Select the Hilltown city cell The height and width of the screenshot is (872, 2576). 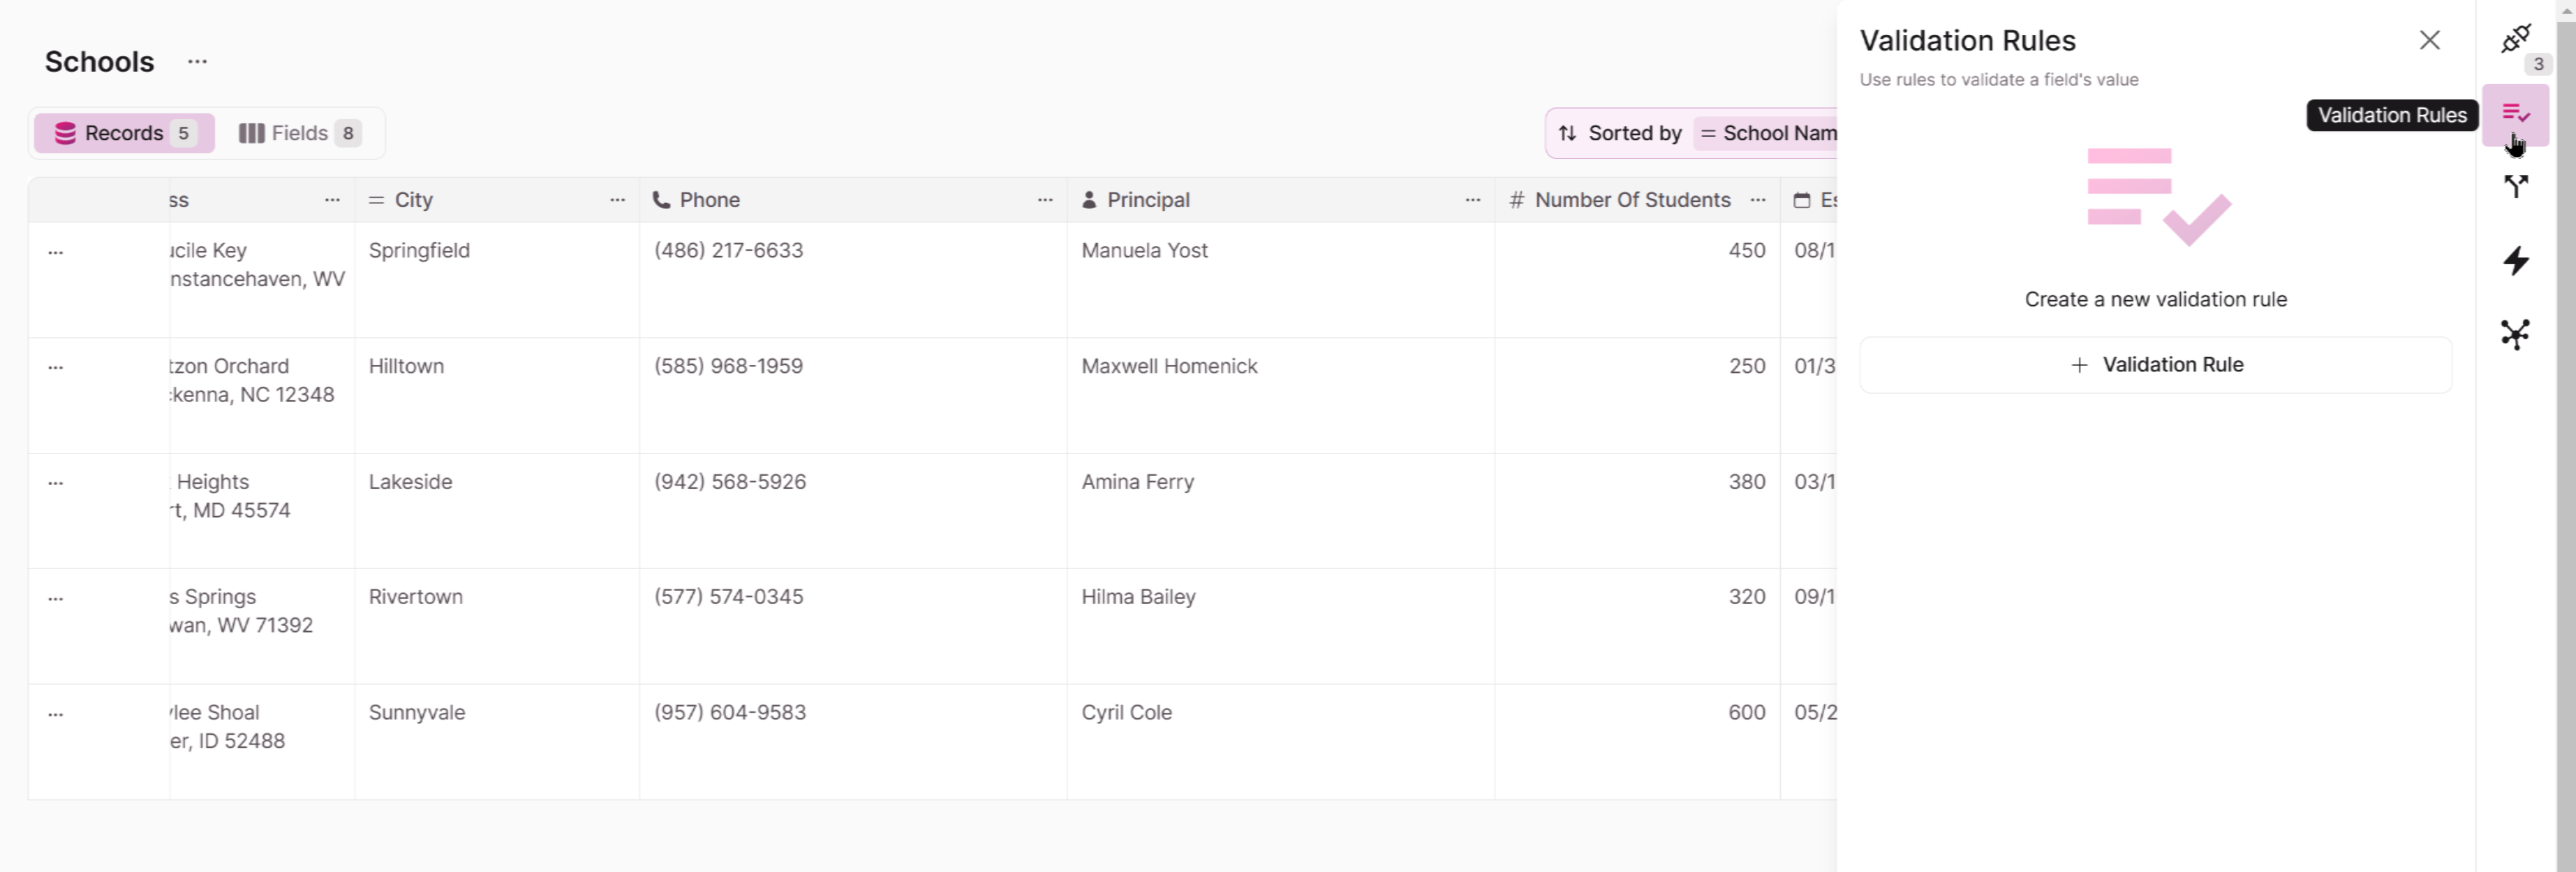(x=497, y=395)
